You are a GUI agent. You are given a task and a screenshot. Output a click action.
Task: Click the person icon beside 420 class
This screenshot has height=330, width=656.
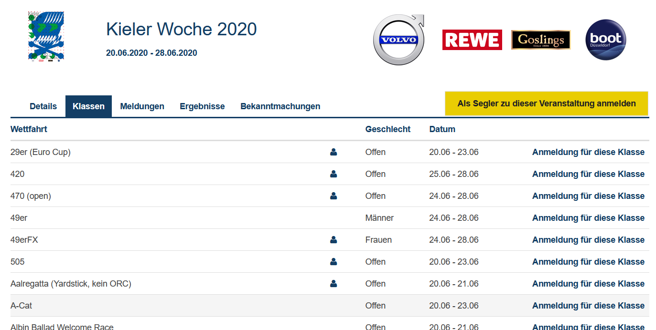click(333, 174)
